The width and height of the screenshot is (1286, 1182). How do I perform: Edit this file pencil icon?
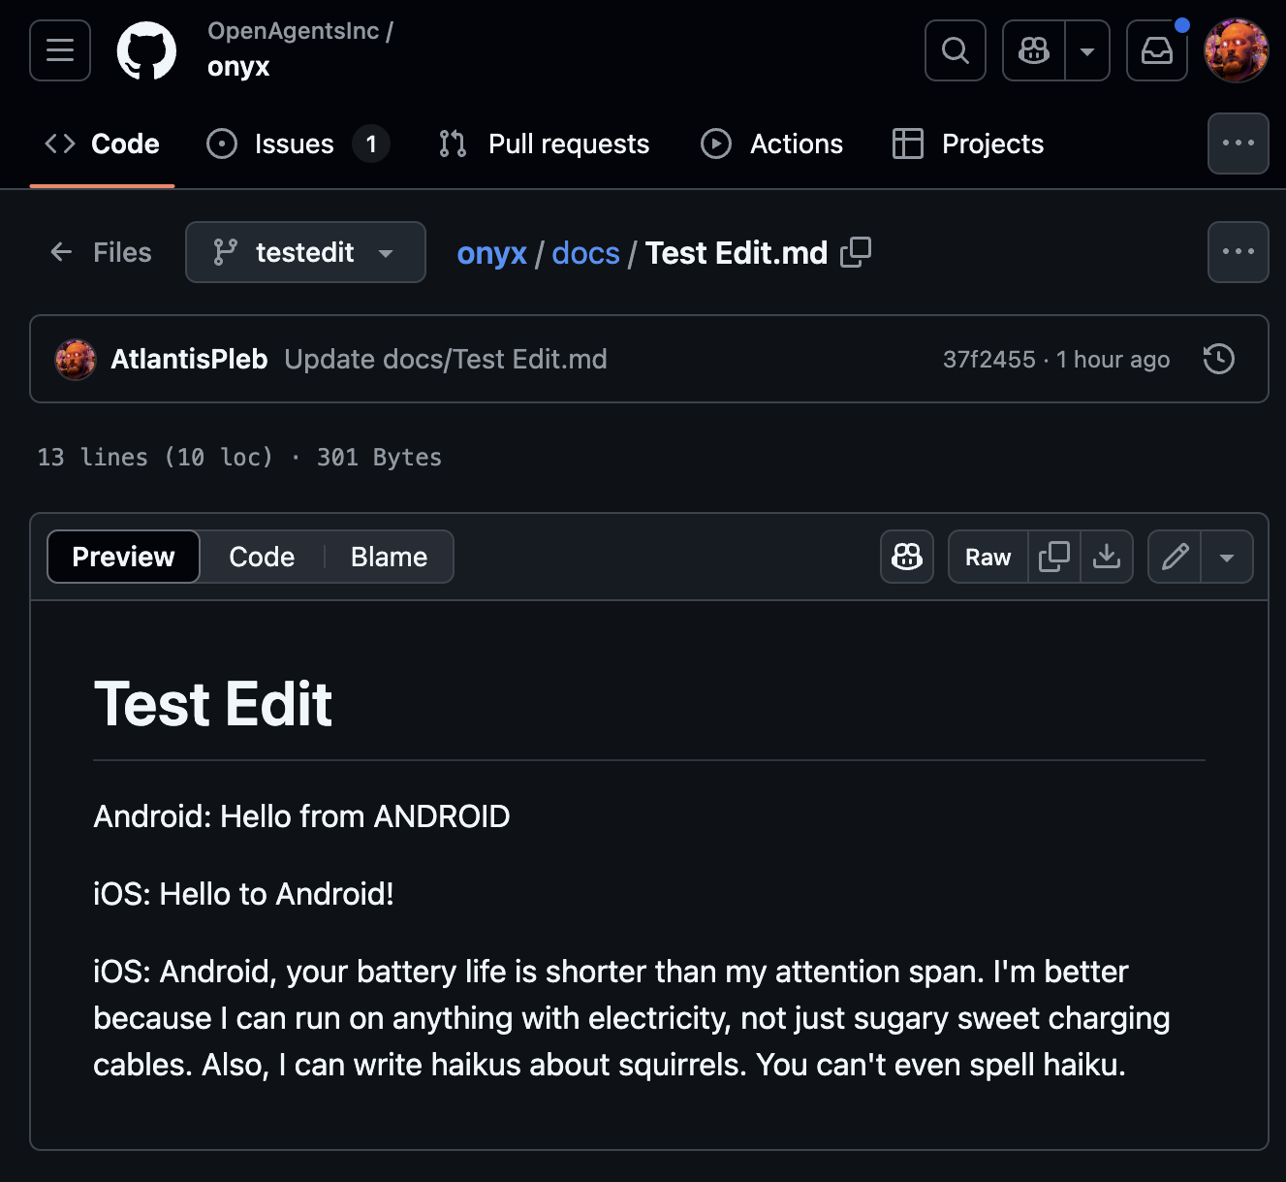[1175, 557]
